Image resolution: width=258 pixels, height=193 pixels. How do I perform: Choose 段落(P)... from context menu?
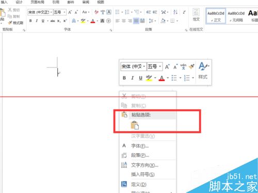(148, 155)
